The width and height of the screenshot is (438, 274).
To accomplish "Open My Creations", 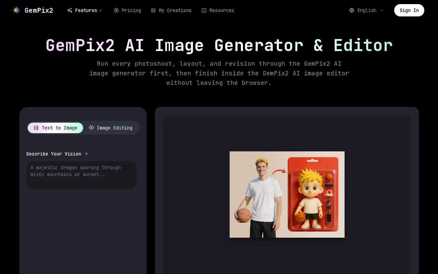I will [x=171, y=10].
